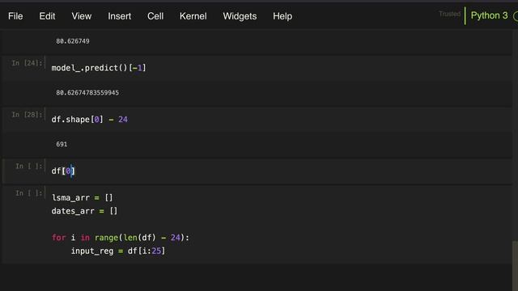
Task: Click the In [24] prompt label
Action: [x=27, y=63]
